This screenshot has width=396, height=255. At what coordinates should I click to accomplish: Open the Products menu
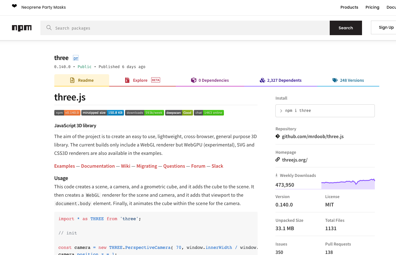349,7
